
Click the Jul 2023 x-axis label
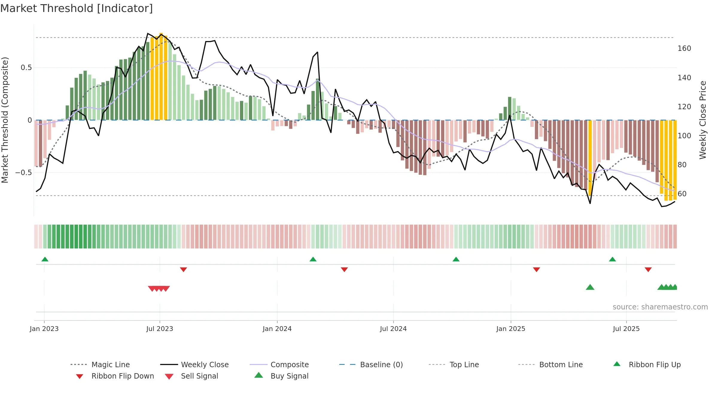pos(160,329)
